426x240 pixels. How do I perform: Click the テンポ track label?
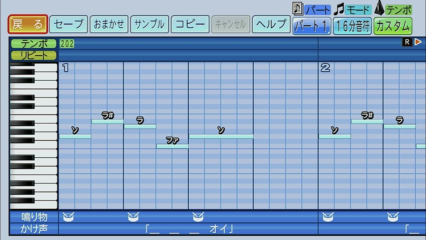pos(34,44)
